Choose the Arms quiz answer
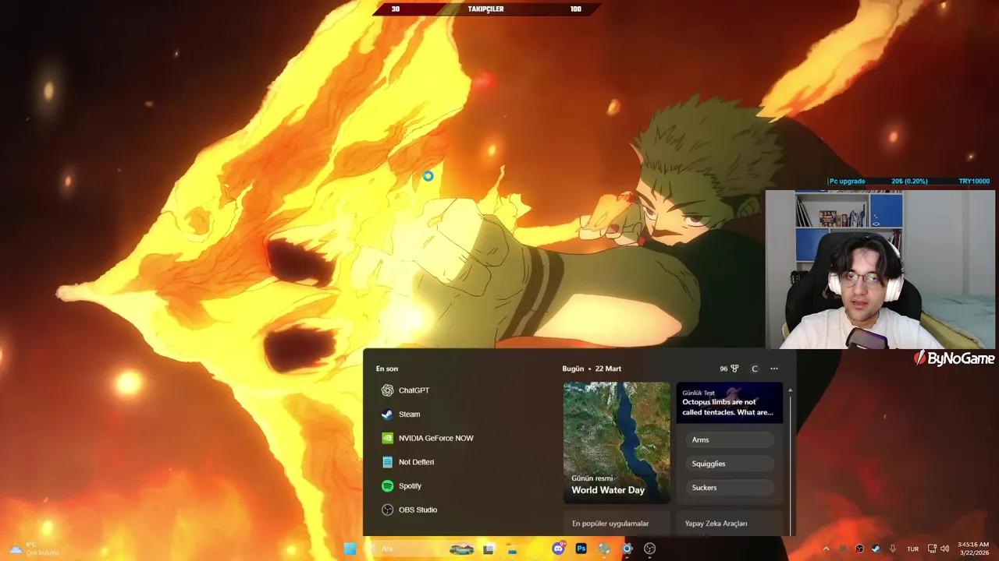 [730, 440]
